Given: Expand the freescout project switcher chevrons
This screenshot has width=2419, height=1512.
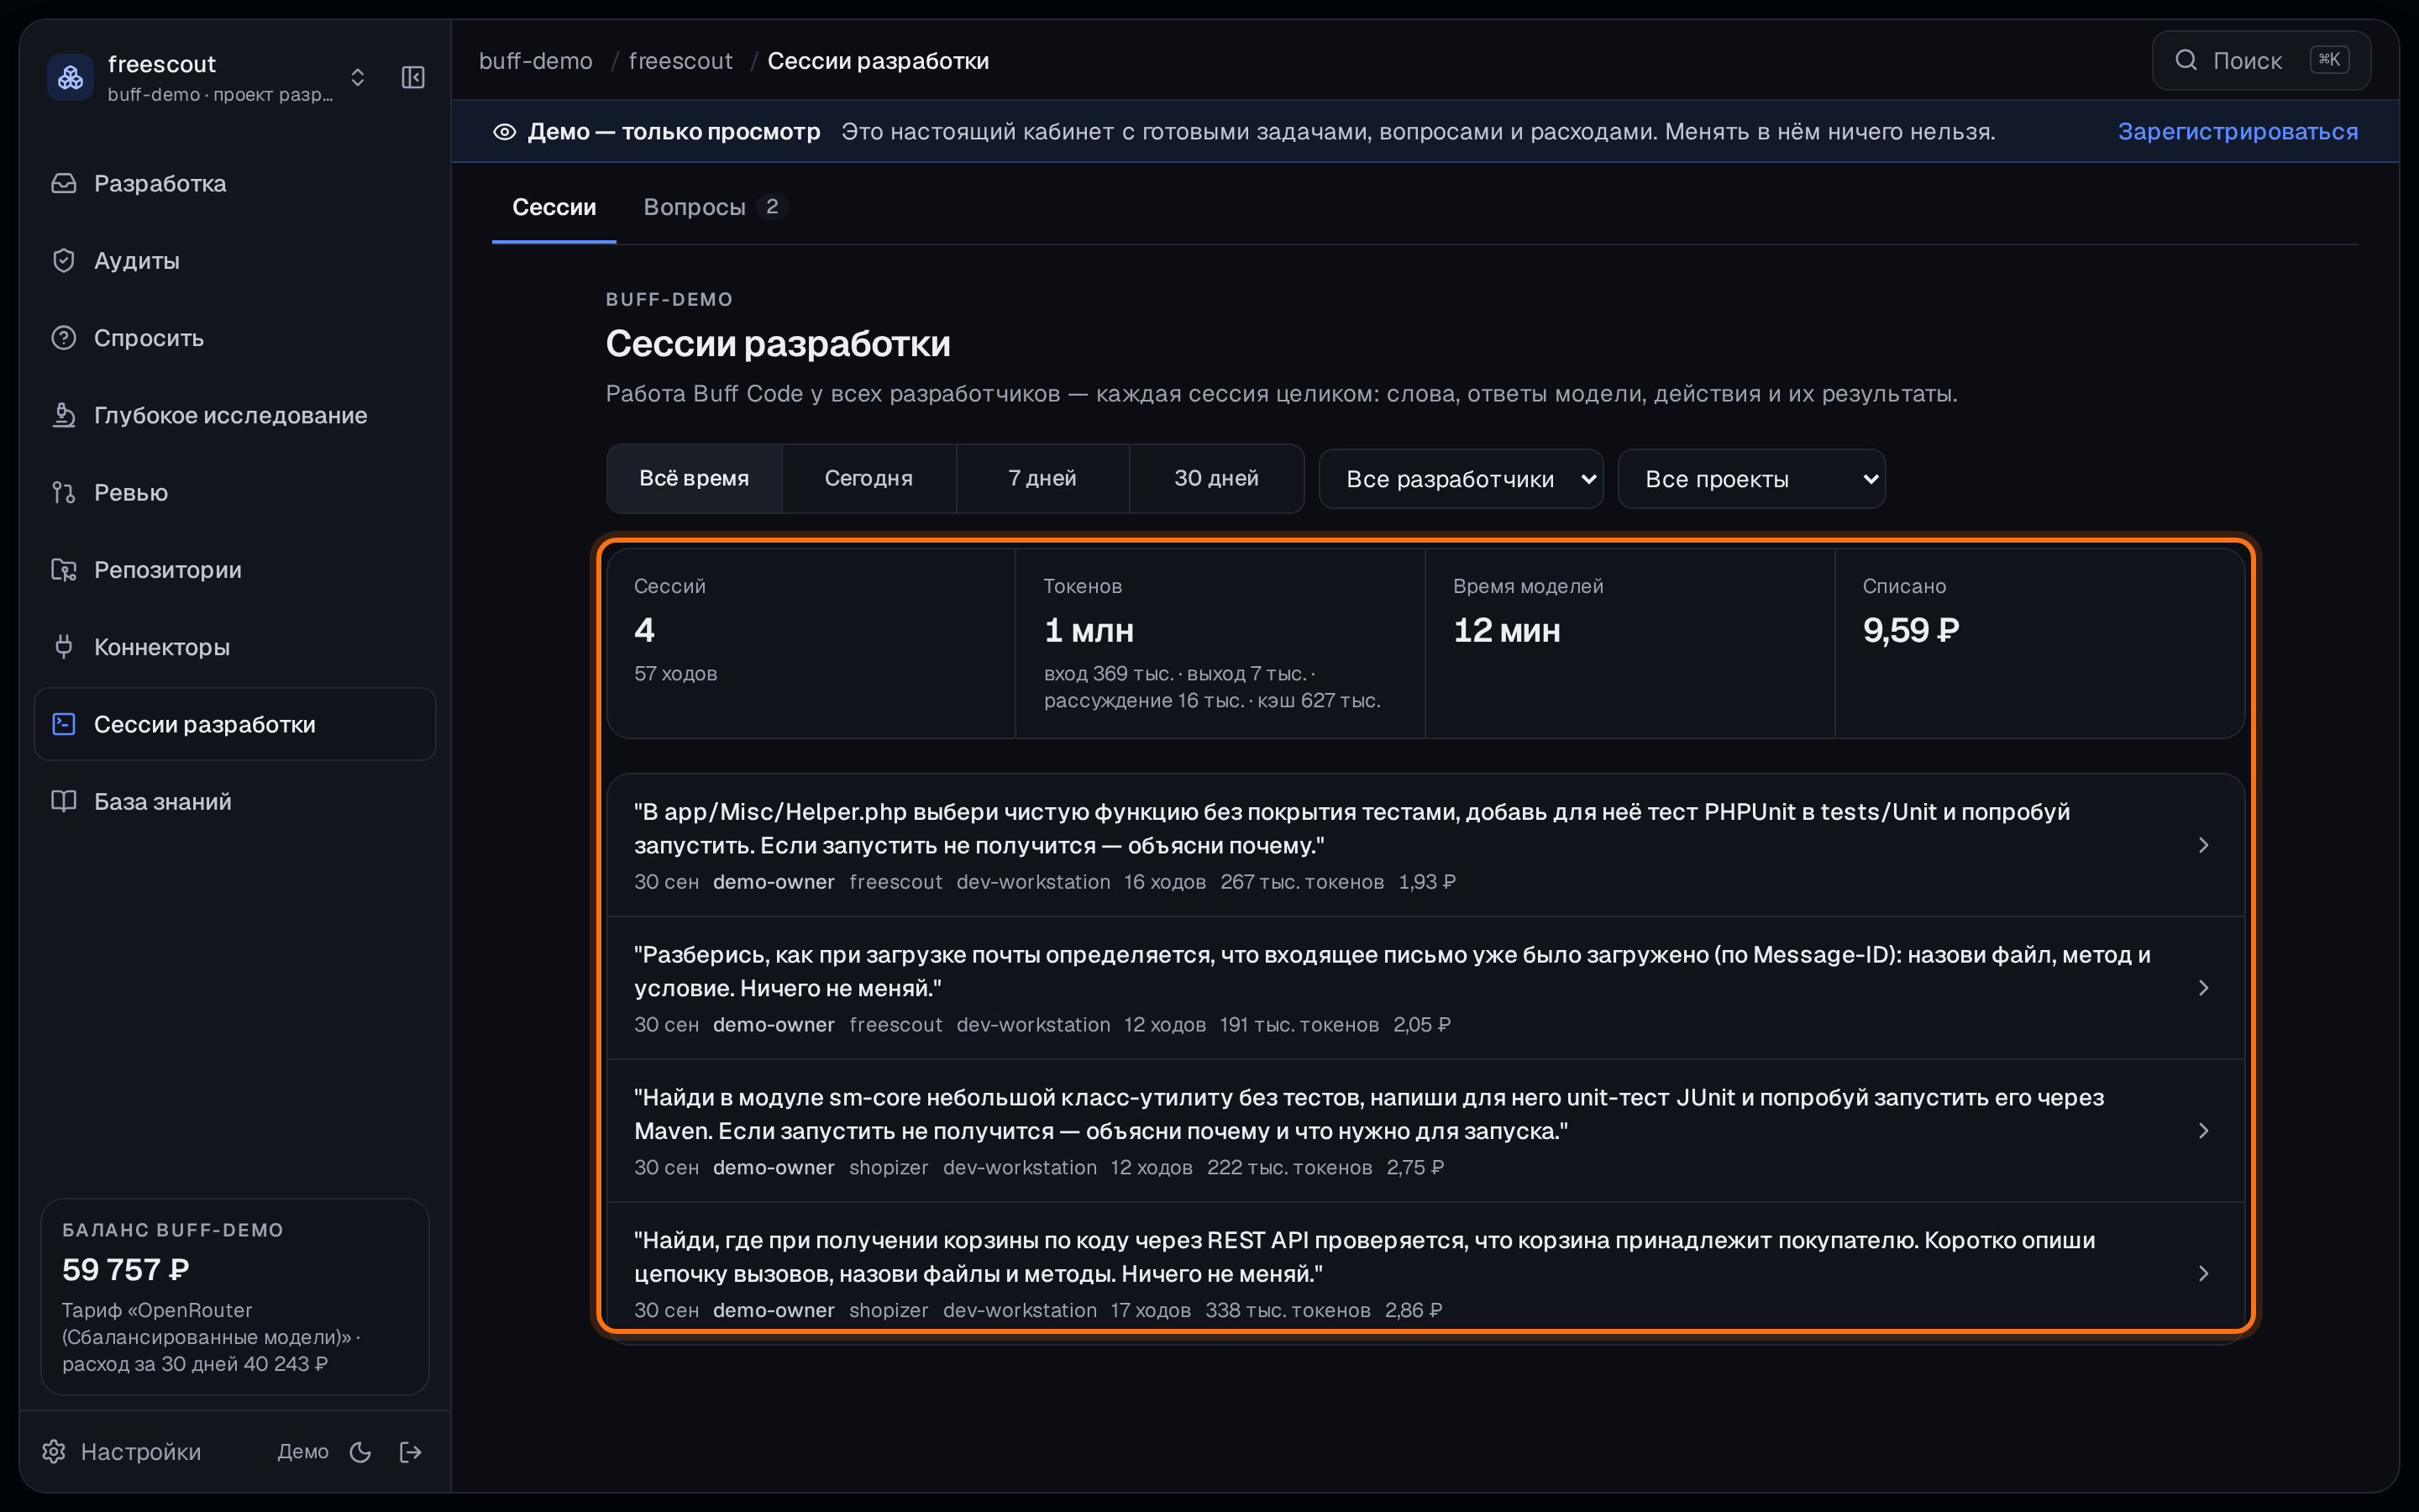Looking at the screenshot, I should [358, 78].
